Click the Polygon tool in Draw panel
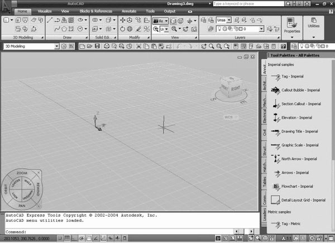Screen dimensions: 335x243 click(x=64, y=29)
